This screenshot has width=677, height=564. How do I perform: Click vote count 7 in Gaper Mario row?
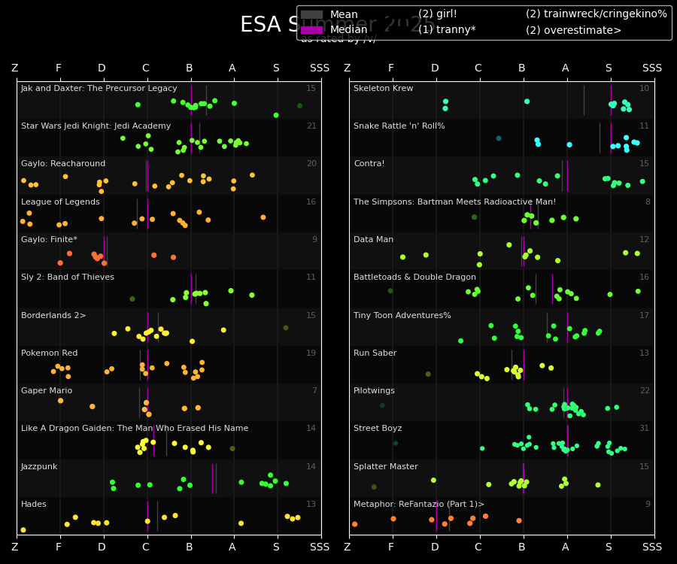pos(314,390)
